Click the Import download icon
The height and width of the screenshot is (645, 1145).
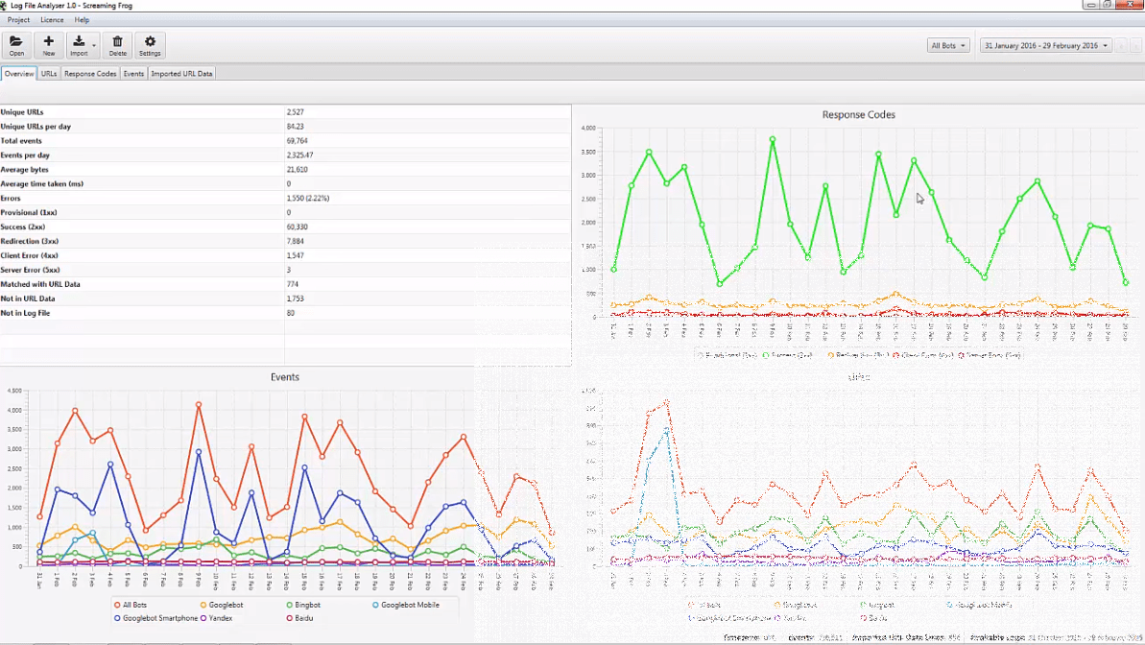tap(79, 42)
